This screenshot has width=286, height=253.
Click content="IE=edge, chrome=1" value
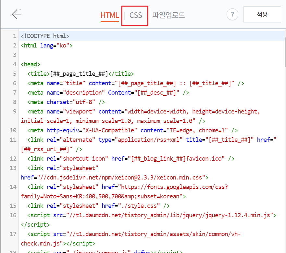click(x=184, y=130)
